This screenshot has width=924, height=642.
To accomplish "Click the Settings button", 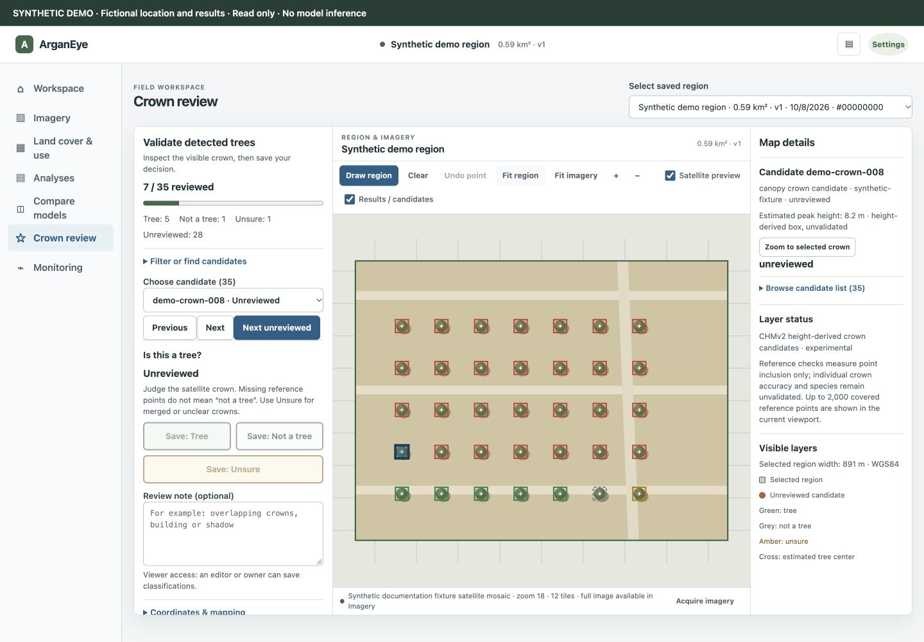I will click(x=888, y=44).
